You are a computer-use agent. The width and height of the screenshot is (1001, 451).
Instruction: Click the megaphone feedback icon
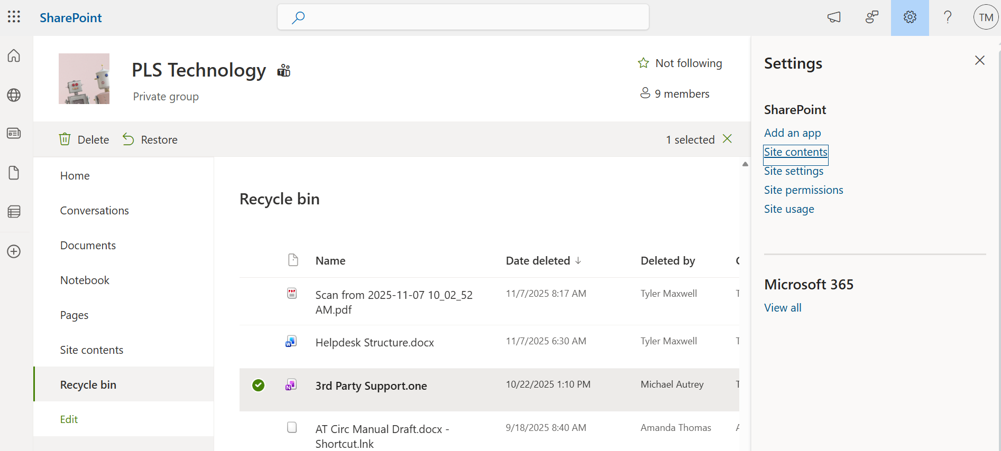click(834, 17)
